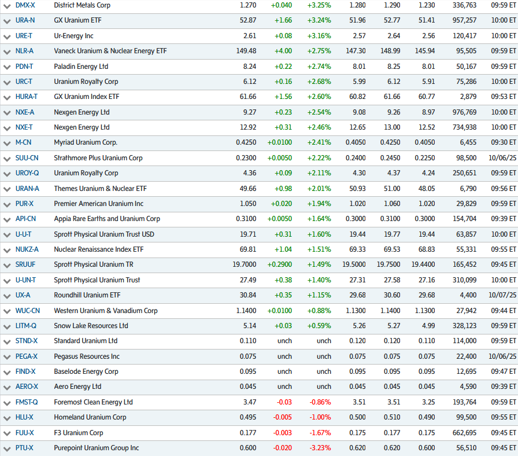Open the URE-T ticker link
Viewport: 518px width, 456px height.
(24, 36)
